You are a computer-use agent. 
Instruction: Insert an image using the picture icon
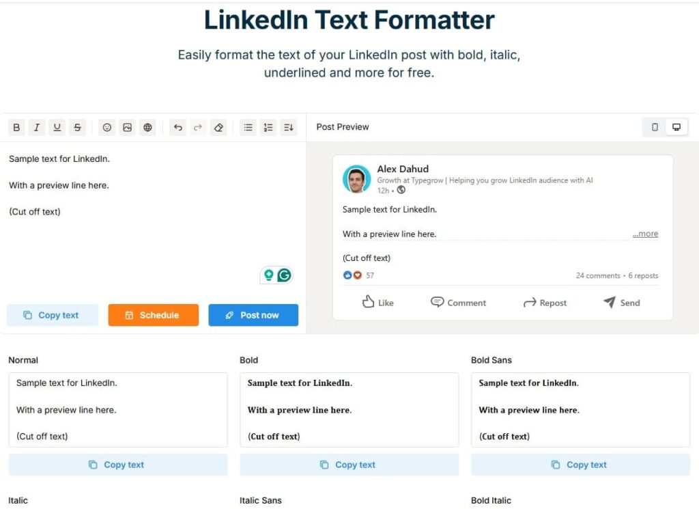click(x=127, y=128)
